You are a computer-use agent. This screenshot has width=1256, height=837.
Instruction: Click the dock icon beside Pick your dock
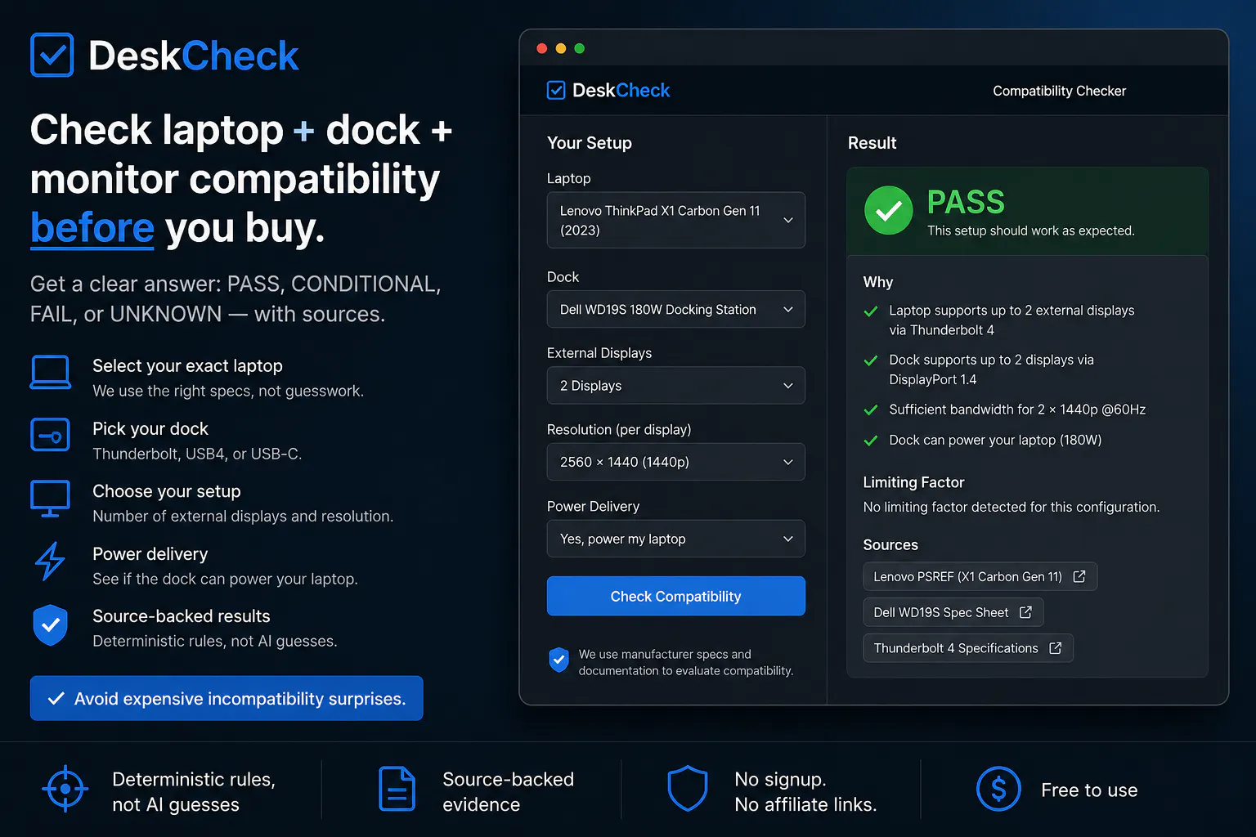coord(50,435)
